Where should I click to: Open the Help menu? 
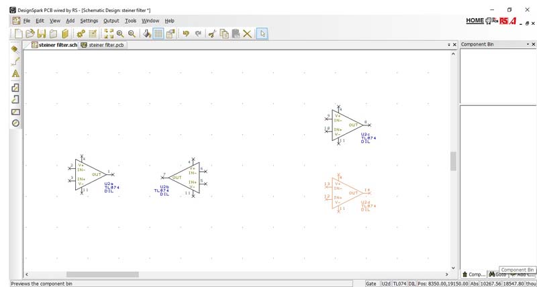(170, 21)
